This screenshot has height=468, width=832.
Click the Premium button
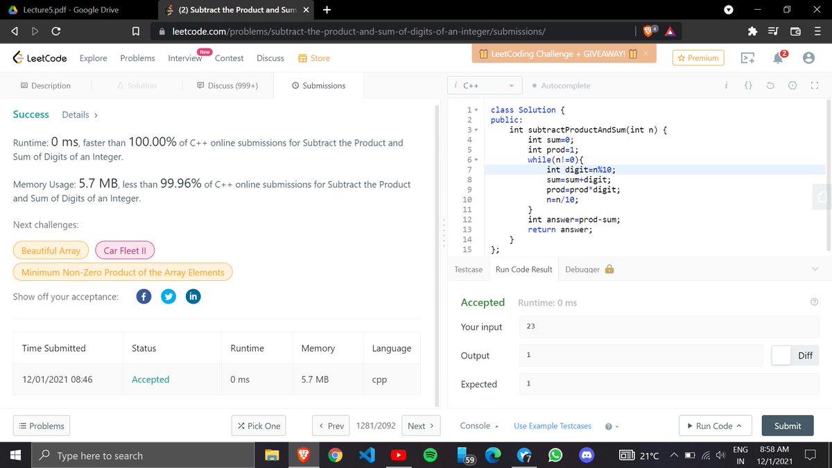(697, 58)
